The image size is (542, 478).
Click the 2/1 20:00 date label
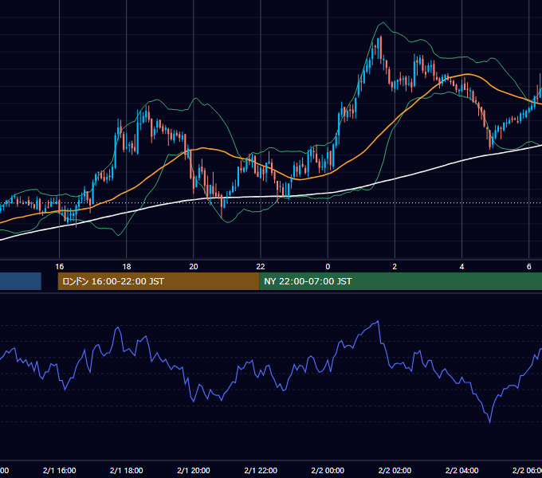pos(194,470)
